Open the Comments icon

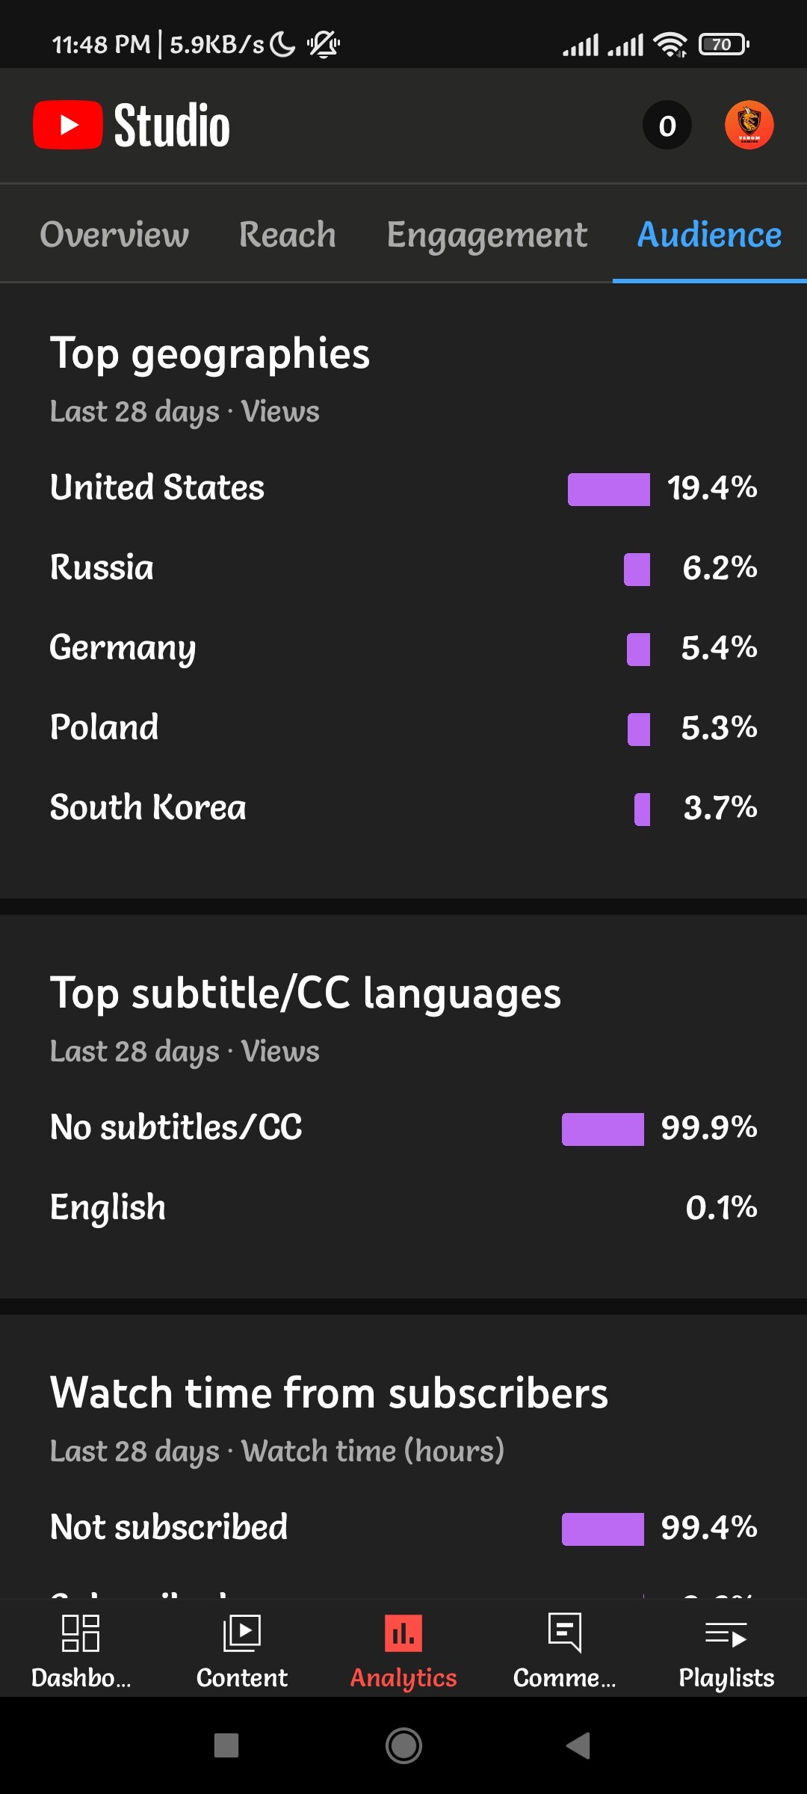coord(565,1633)
